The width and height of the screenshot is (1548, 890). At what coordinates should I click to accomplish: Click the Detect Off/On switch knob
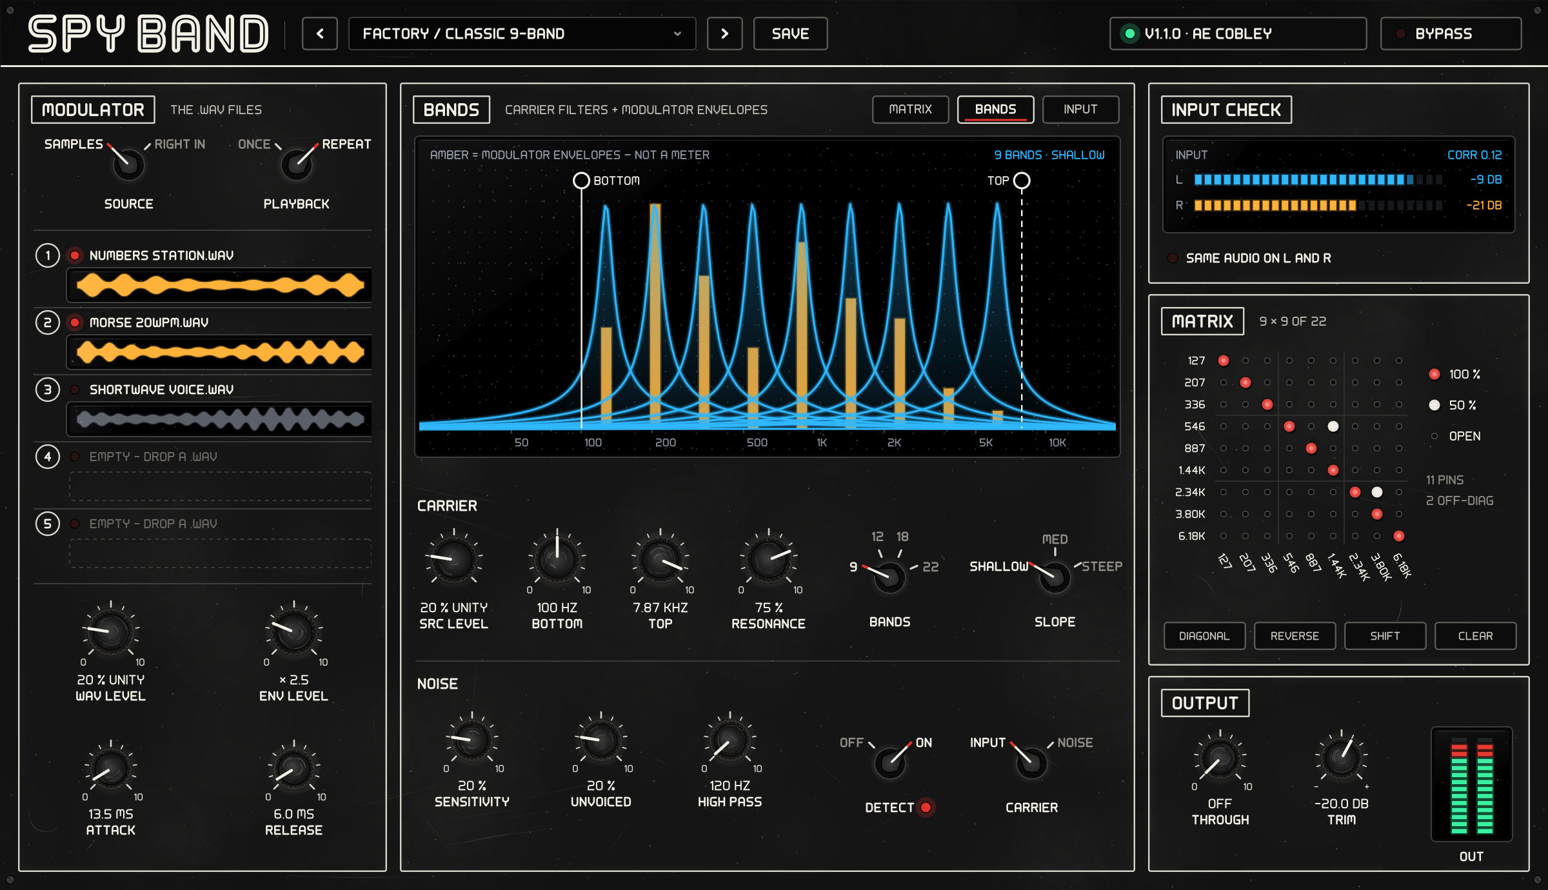point(890,763)
